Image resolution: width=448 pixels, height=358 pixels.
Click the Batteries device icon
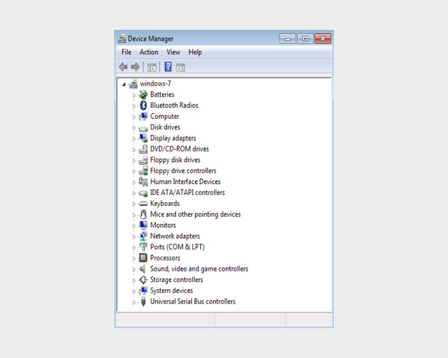(x=143, y=95)
